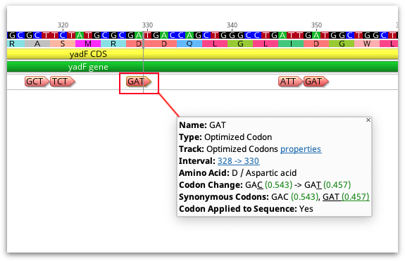This screenshot has height=261, width=405.
Task: Open the Optimized Codons track properties link
Action: (x=301, y=149)
